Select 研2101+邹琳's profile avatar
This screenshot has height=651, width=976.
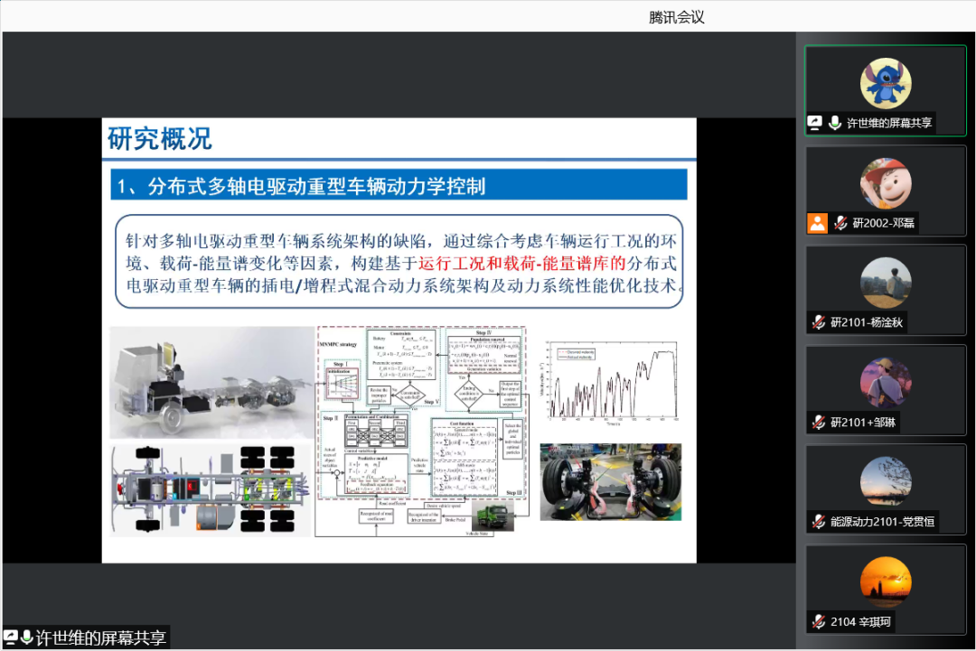pos(886,383)
